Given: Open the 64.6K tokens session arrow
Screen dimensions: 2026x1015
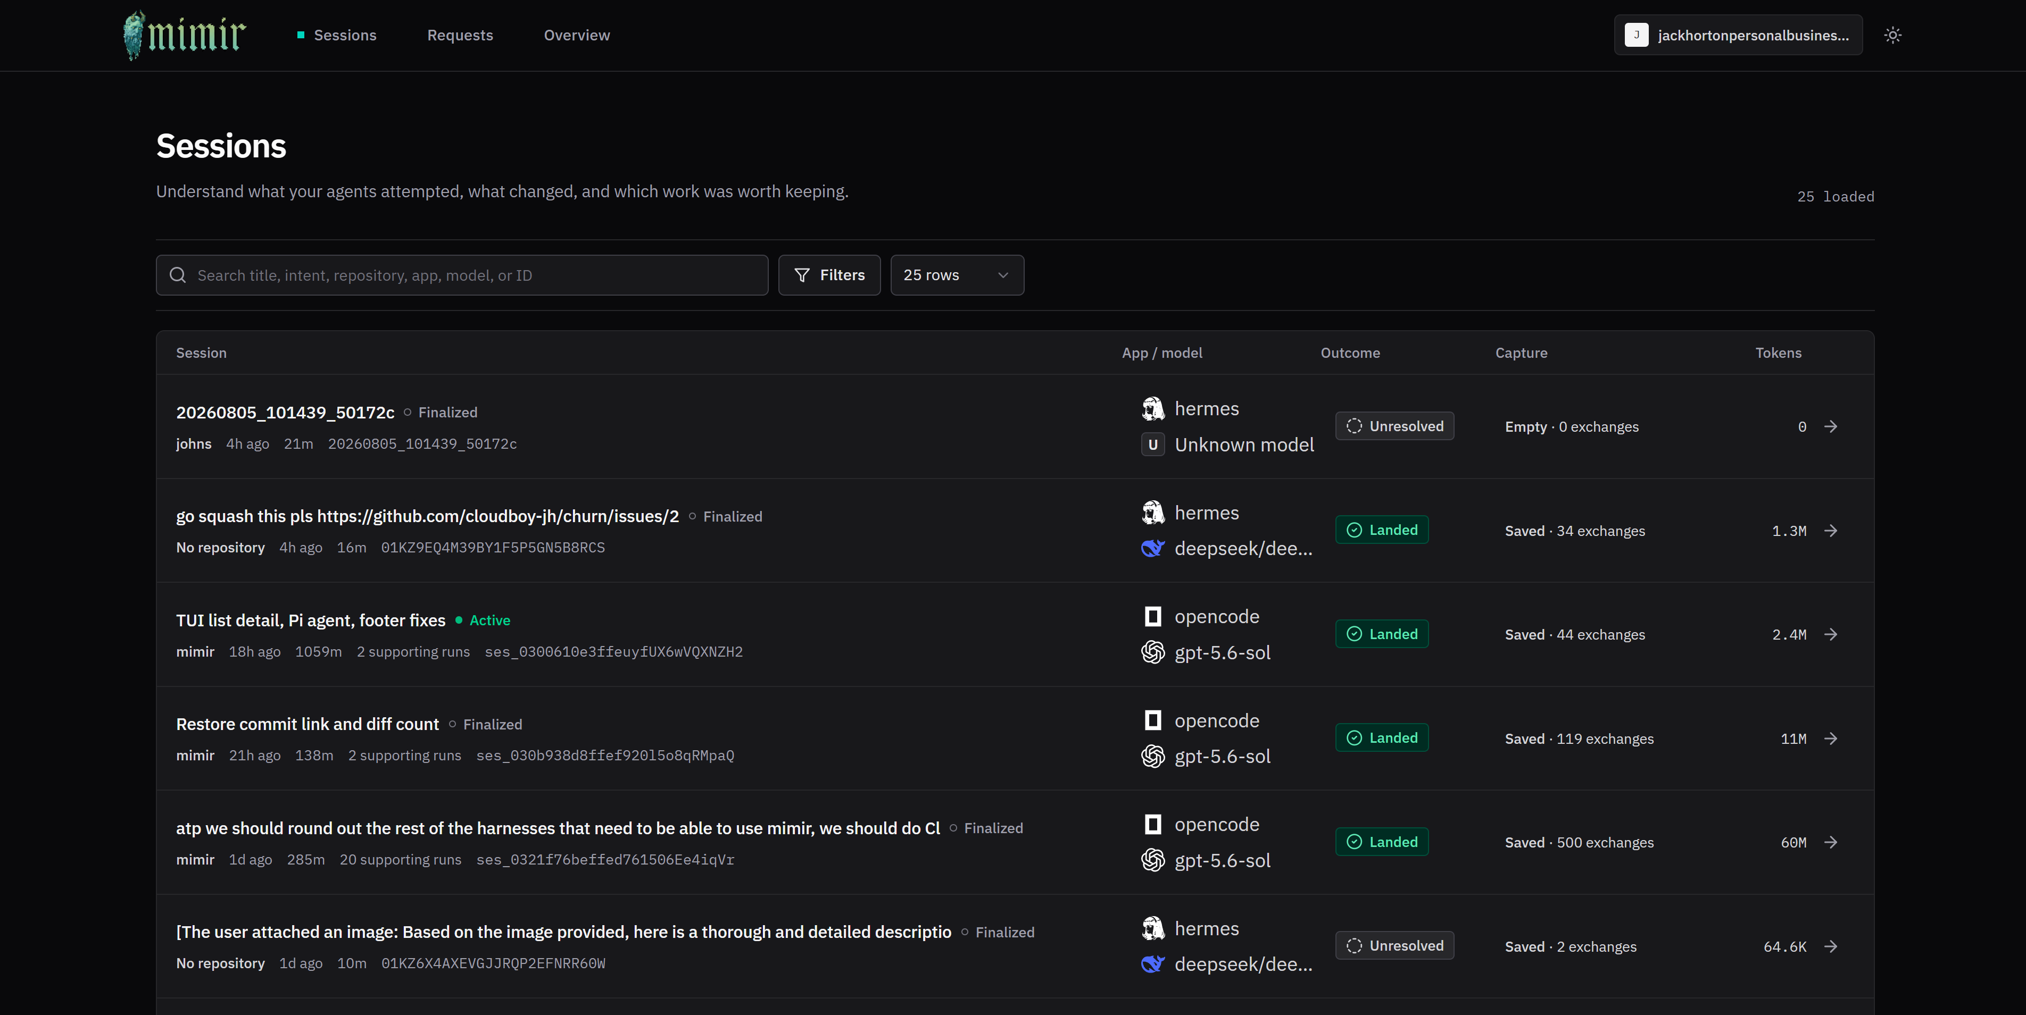Looking at the screenshot, I should point(1831,946).
